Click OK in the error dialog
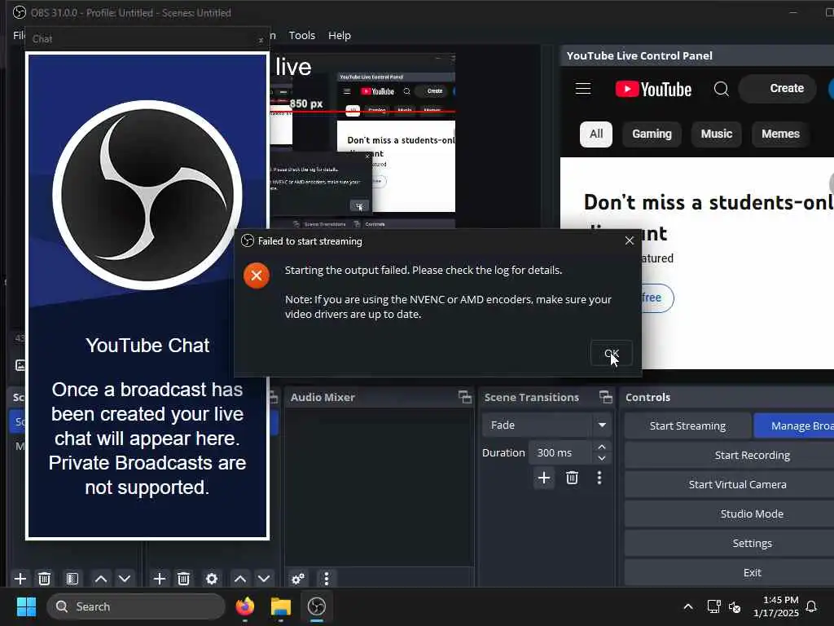The width and height of the screenshot is (834, 626). click(x=612, y=354)
